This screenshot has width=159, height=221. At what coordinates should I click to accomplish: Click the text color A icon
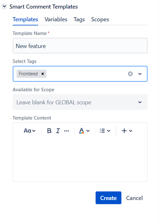[x=82, y=131]
